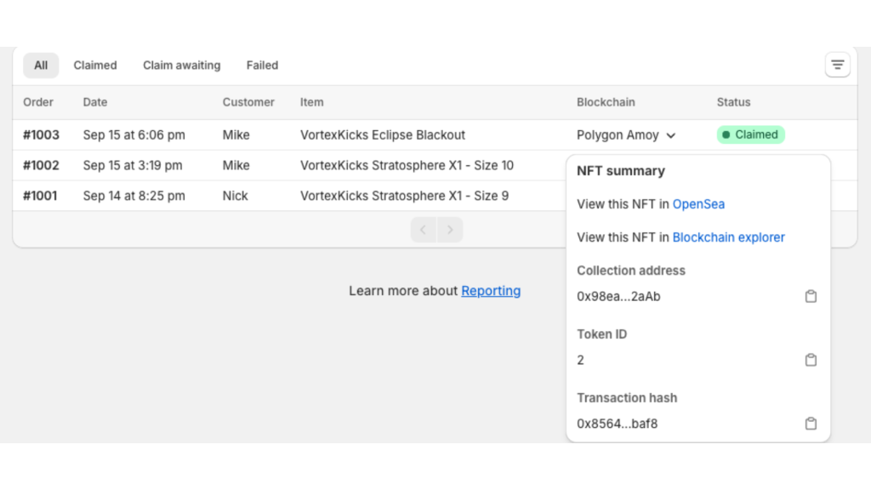The width and height of the screenshot is (871, 490).
Task: Sort by the Date column header
Action: pyautogui.click(x=95, y=102)
